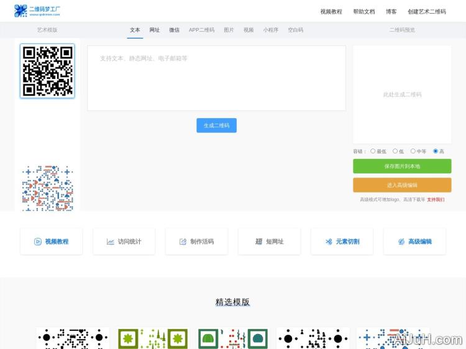The height and width of the screenshot is (349, 466).
Task: Open the APP二维码 tab
Action: pos(201,30)
